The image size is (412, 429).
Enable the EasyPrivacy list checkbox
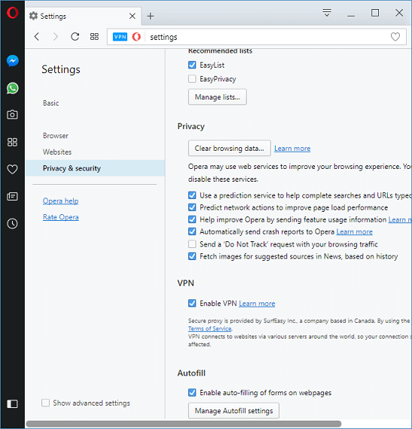[192, 79]
